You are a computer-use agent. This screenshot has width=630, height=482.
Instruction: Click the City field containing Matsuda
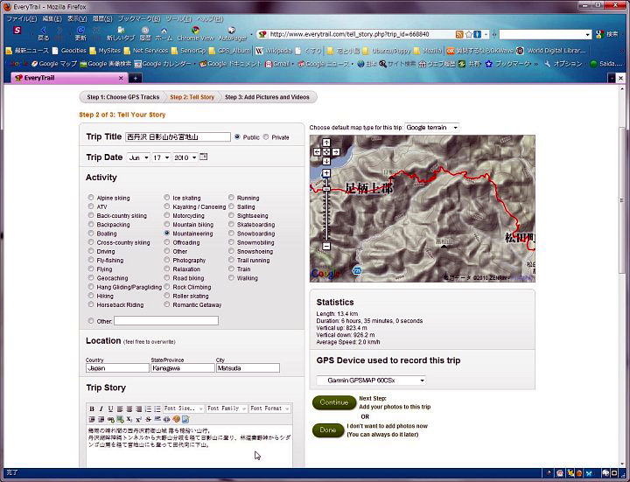point(248,368)
